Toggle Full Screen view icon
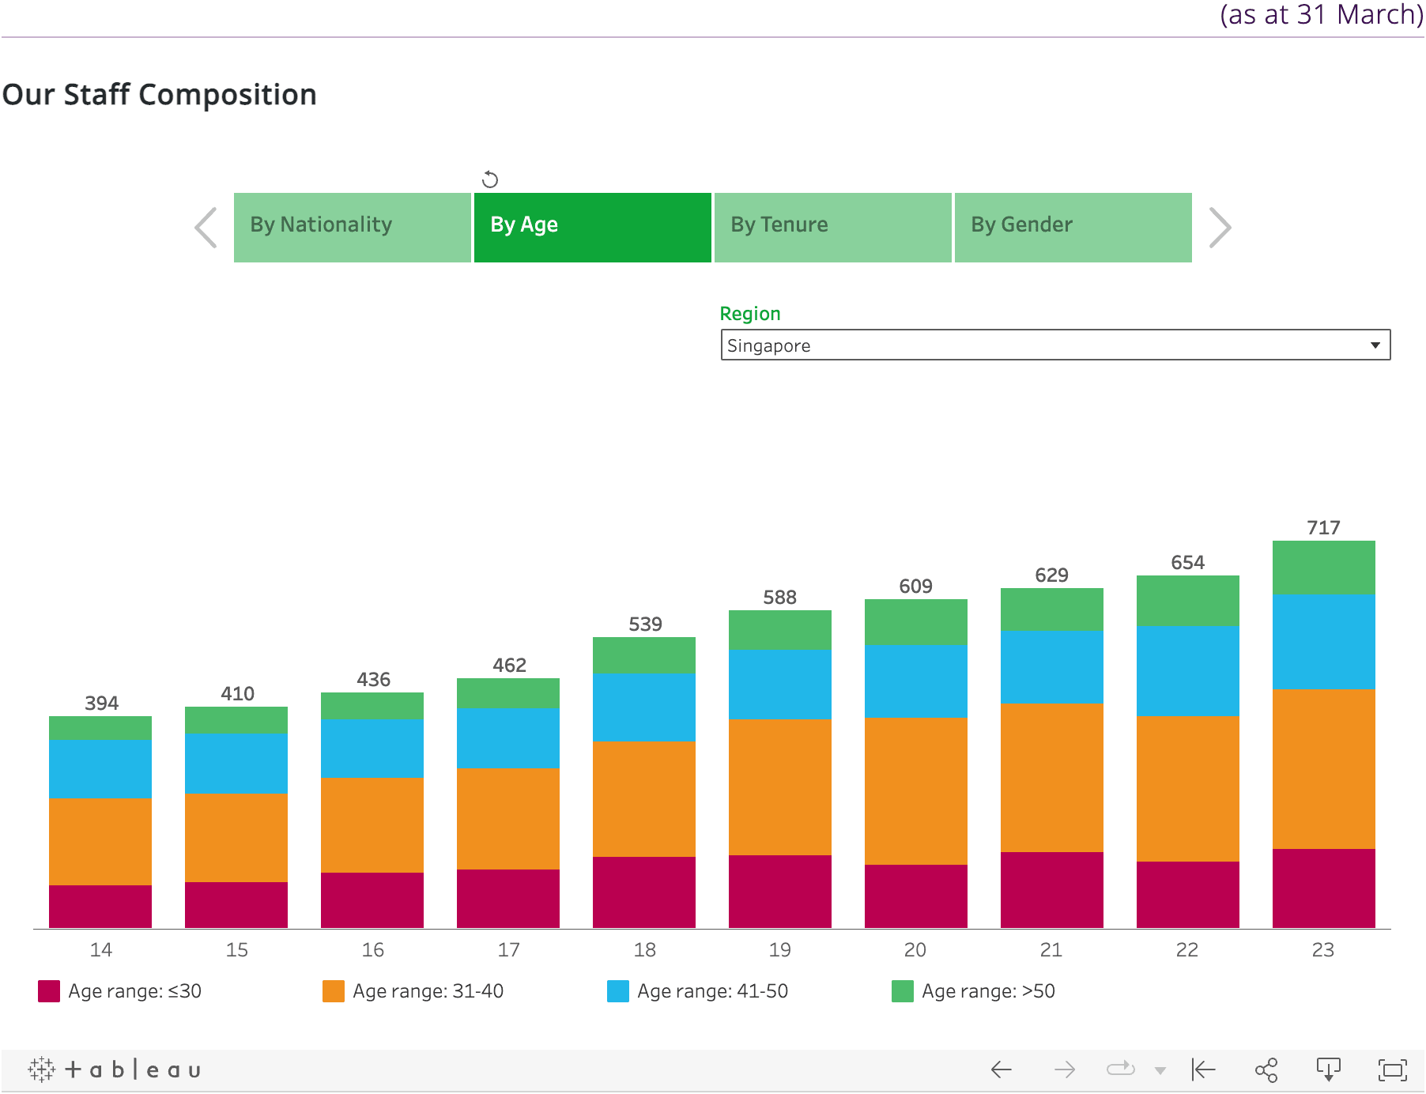The image size is (1426, 1094). [1393, 1070]
